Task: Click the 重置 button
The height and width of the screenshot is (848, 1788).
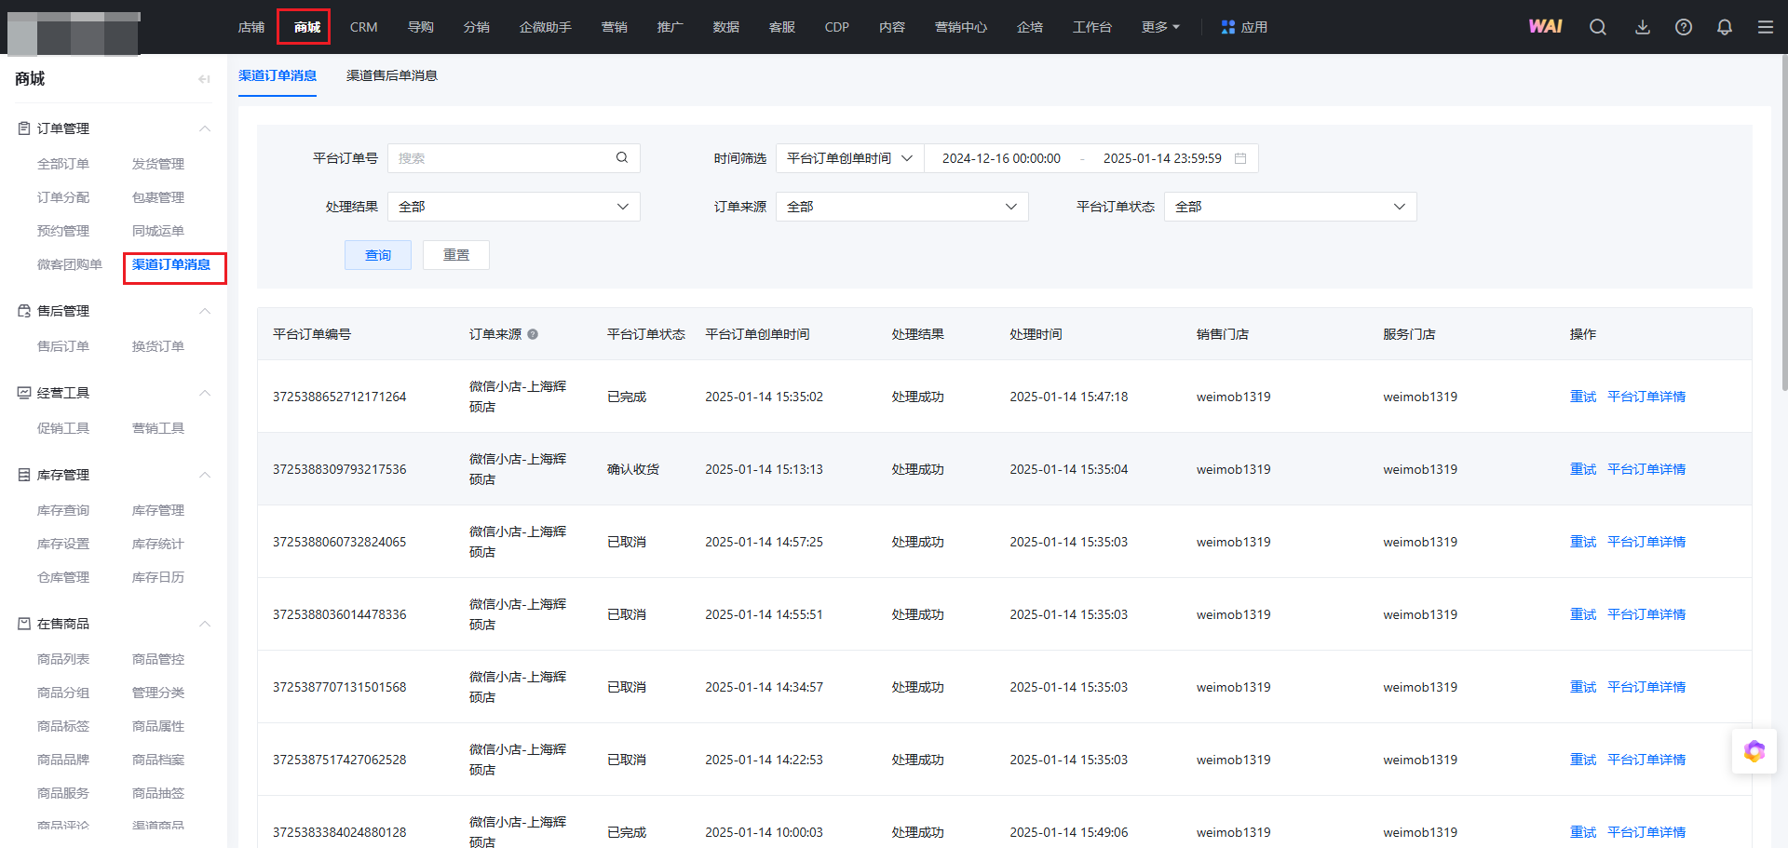Action: pos(456,255)
